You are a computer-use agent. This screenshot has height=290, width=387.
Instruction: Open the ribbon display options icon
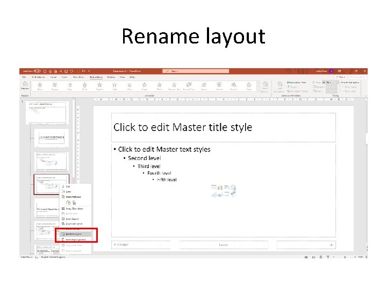click(340, 71)
